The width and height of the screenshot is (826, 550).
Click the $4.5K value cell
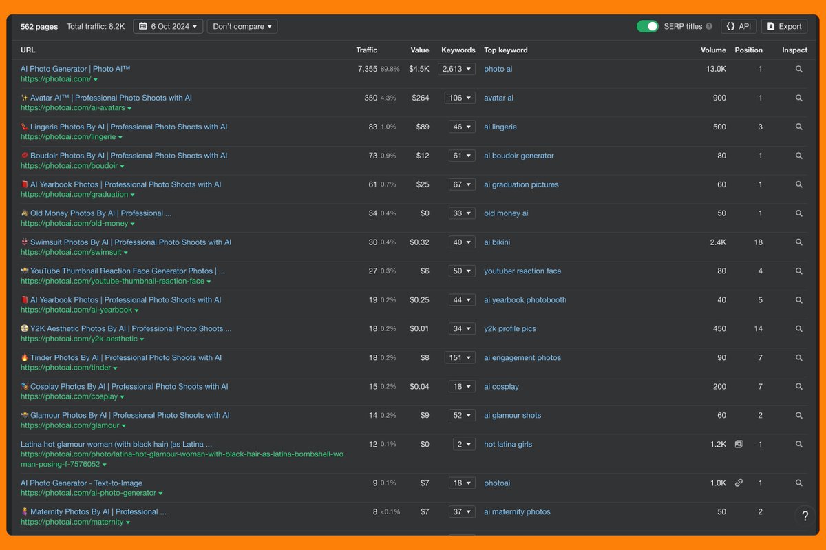(x=419, y=69)
